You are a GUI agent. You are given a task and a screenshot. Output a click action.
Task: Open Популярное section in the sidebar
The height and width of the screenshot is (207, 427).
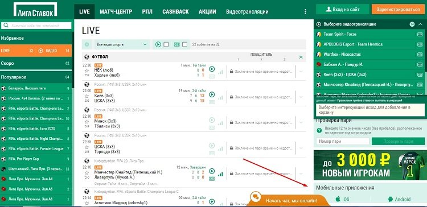(36, 77)
